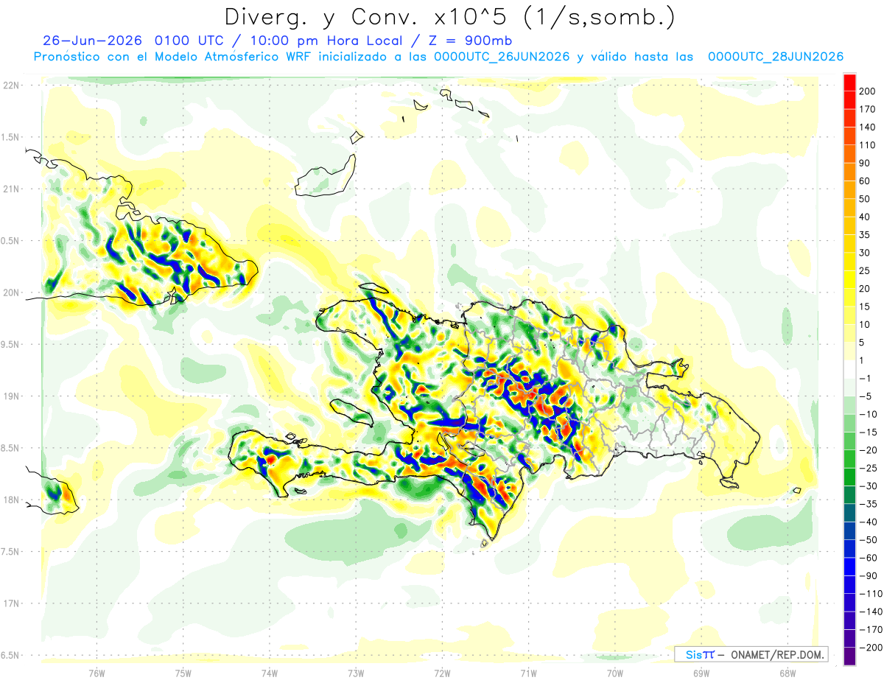
Task: Click the blue "Sis" logo text
Action: coord(695,654)
